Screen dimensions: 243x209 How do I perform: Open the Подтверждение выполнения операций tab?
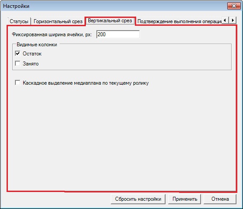(180, 21)
